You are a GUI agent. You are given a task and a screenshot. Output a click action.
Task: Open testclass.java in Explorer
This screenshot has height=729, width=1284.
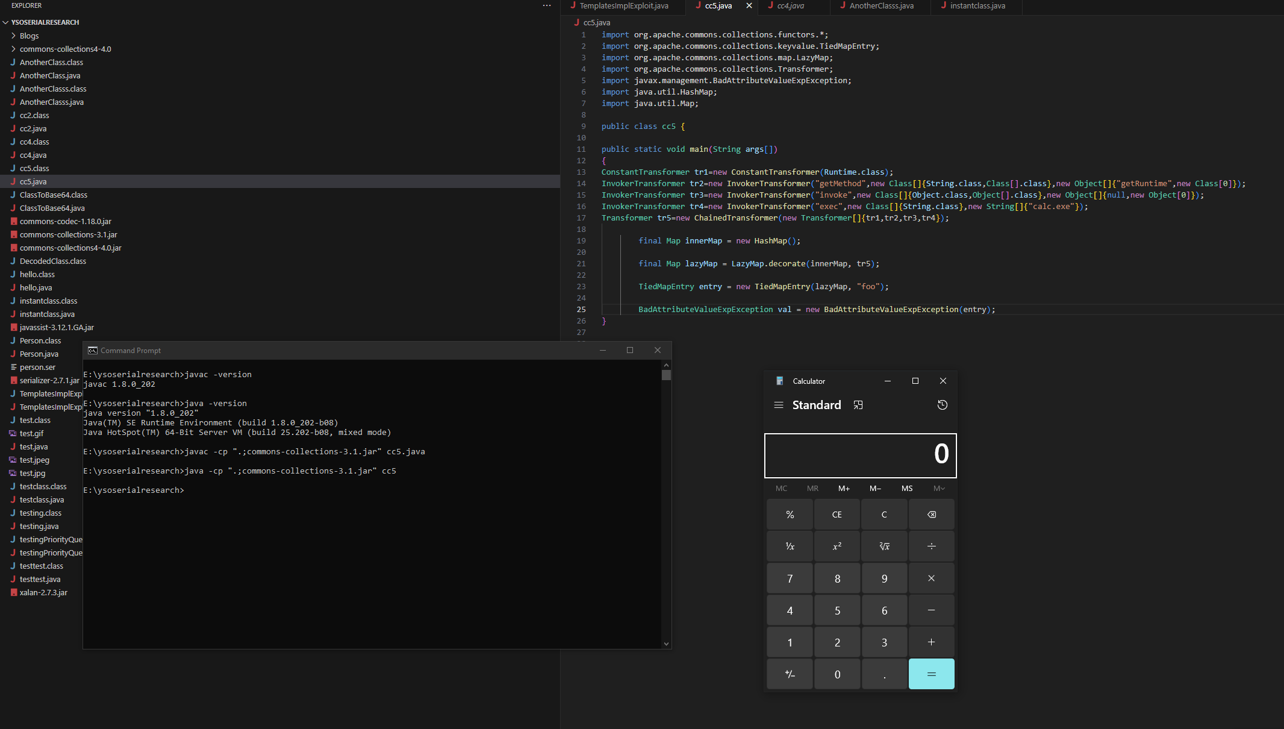(x=41, y=499)
